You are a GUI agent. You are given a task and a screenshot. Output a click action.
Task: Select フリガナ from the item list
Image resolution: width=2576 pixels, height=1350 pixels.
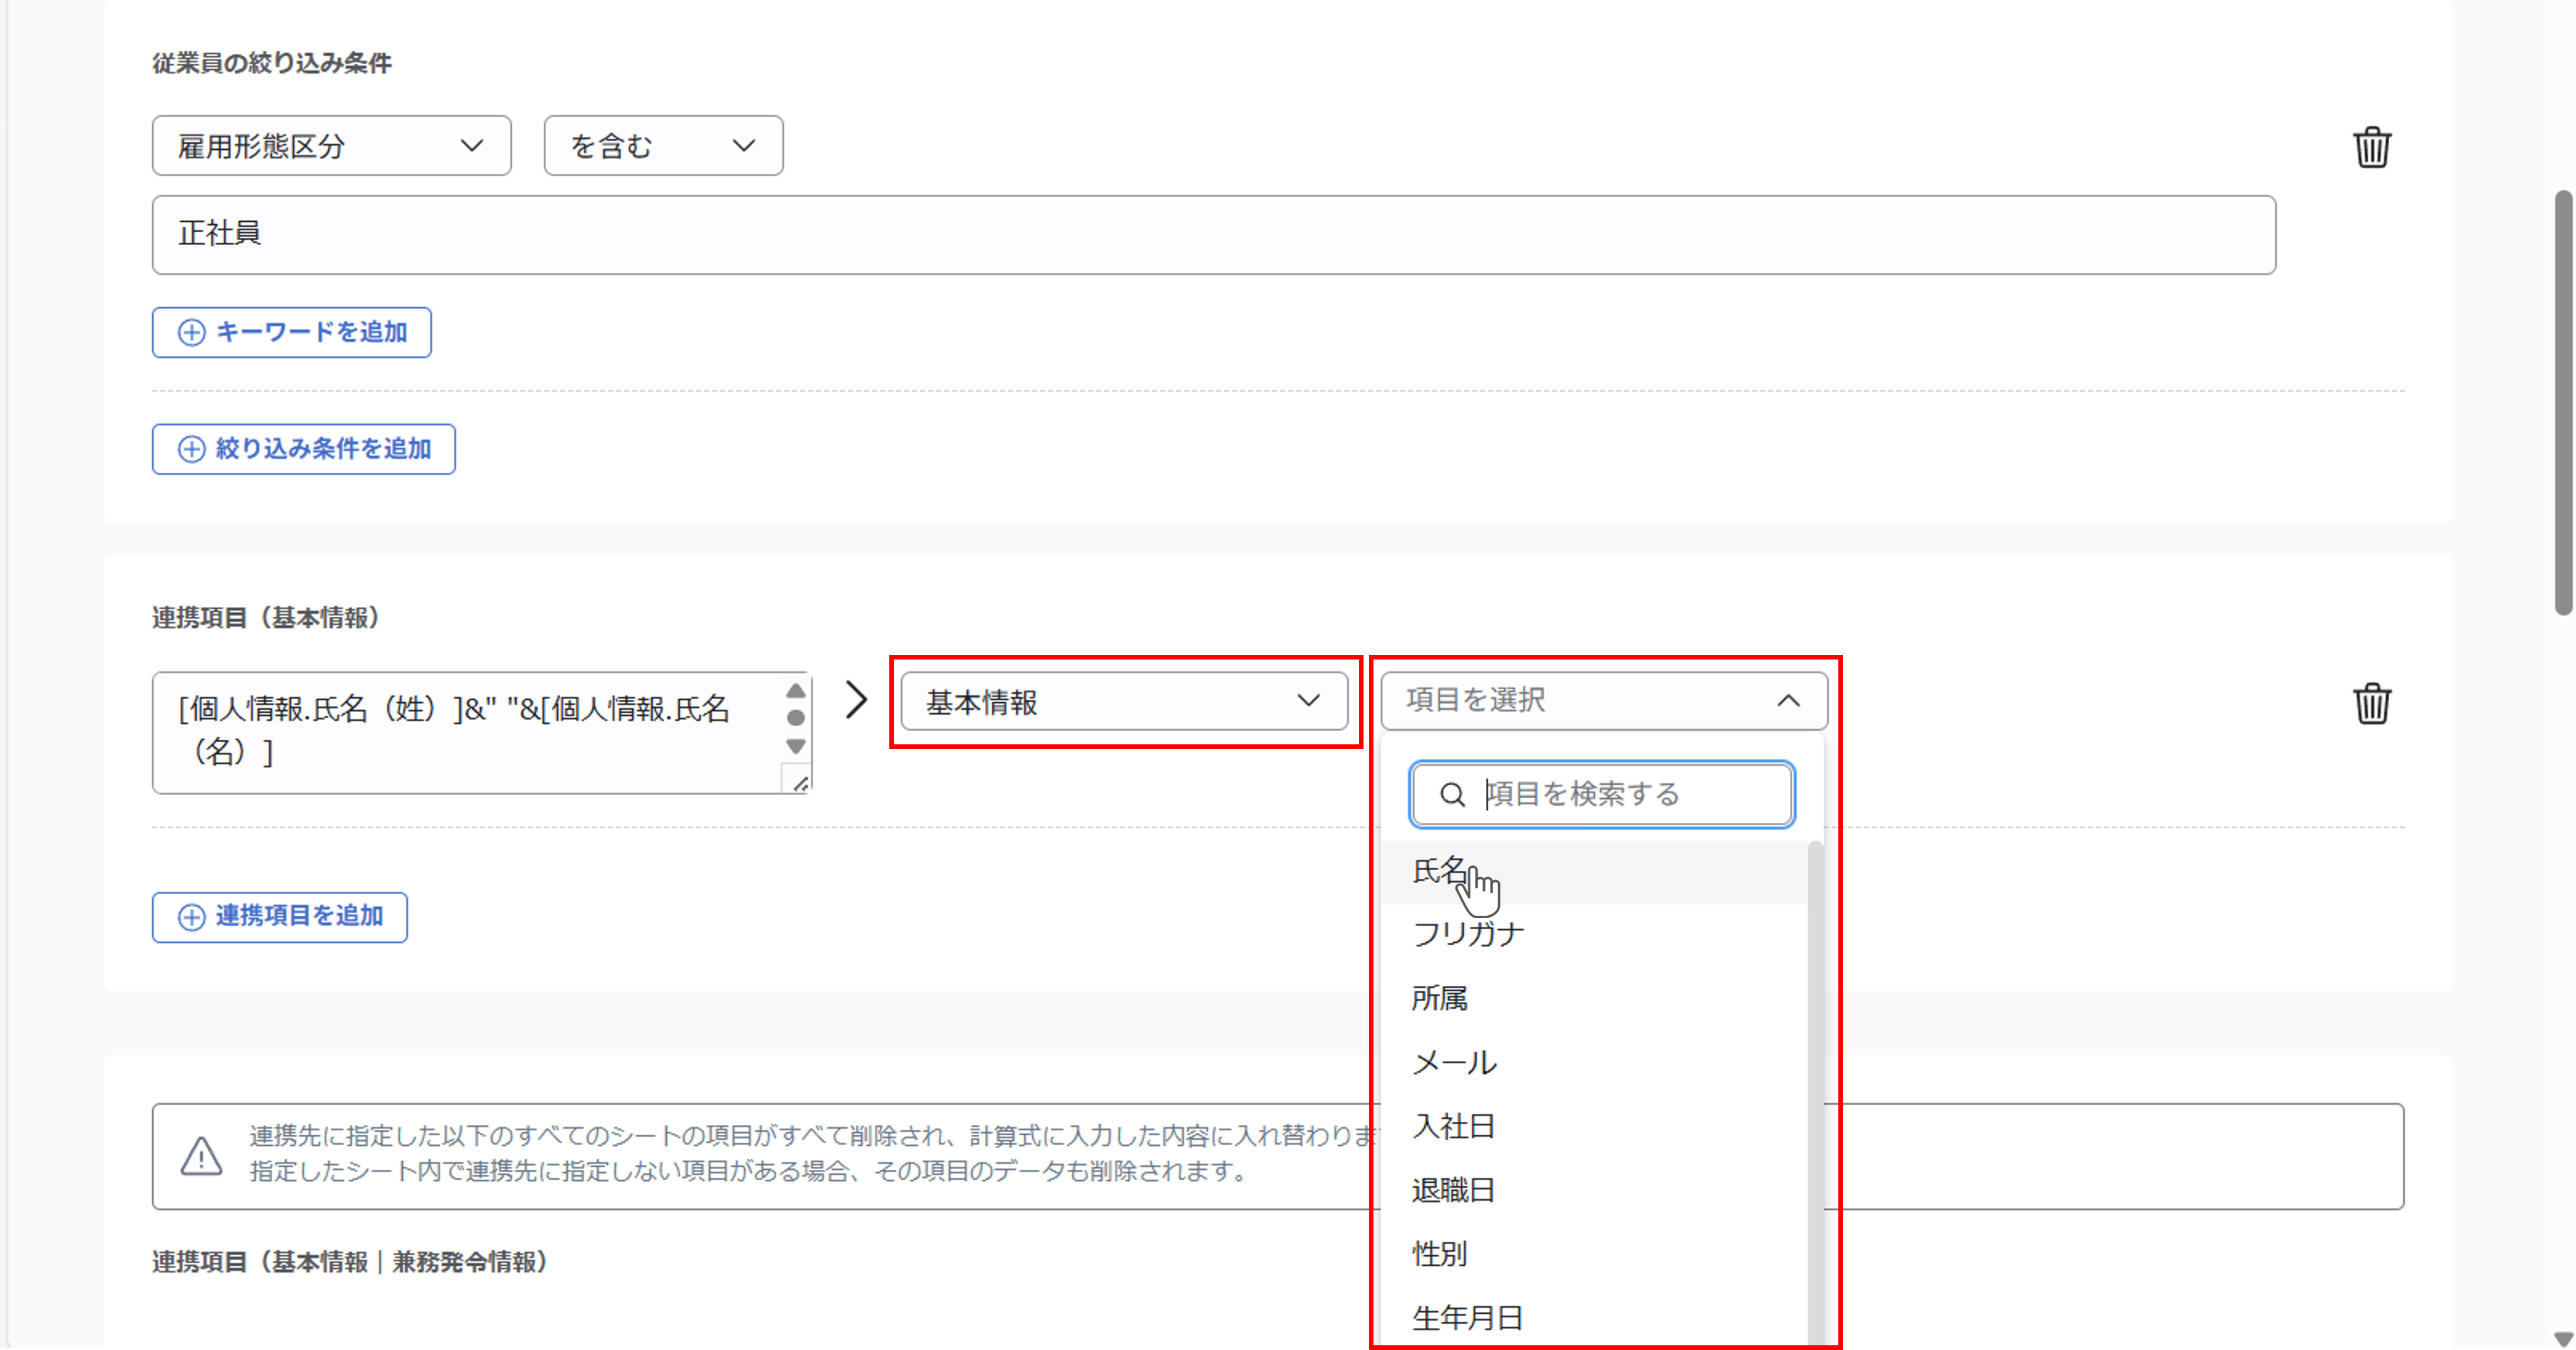1468,935
